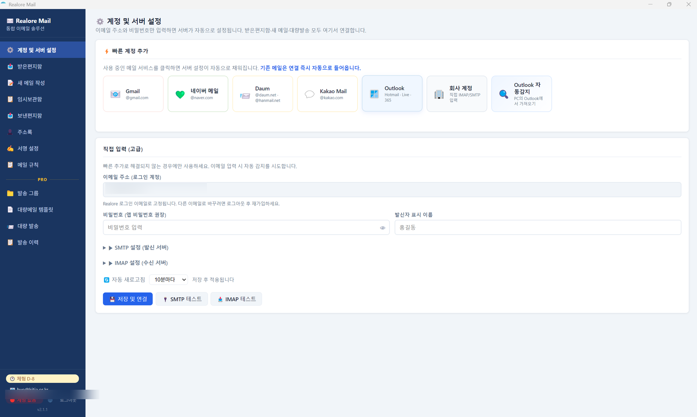Viewport: 697px width, 417px height.
Task: Click the gear icon for 계정 및 서버 설정
Action: click(x=10, y=50)
